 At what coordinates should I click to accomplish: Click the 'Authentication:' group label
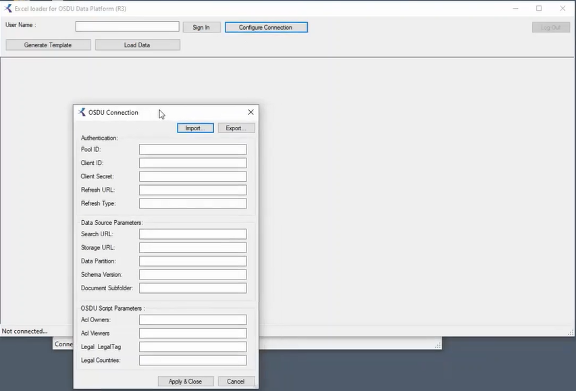tap(99, 138)
